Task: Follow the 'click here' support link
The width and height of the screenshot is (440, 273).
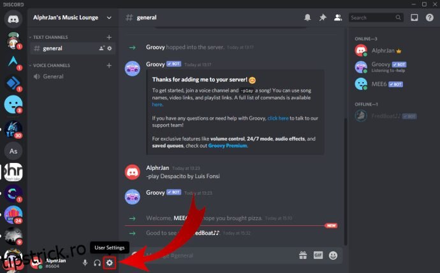Action: [278, 118]
